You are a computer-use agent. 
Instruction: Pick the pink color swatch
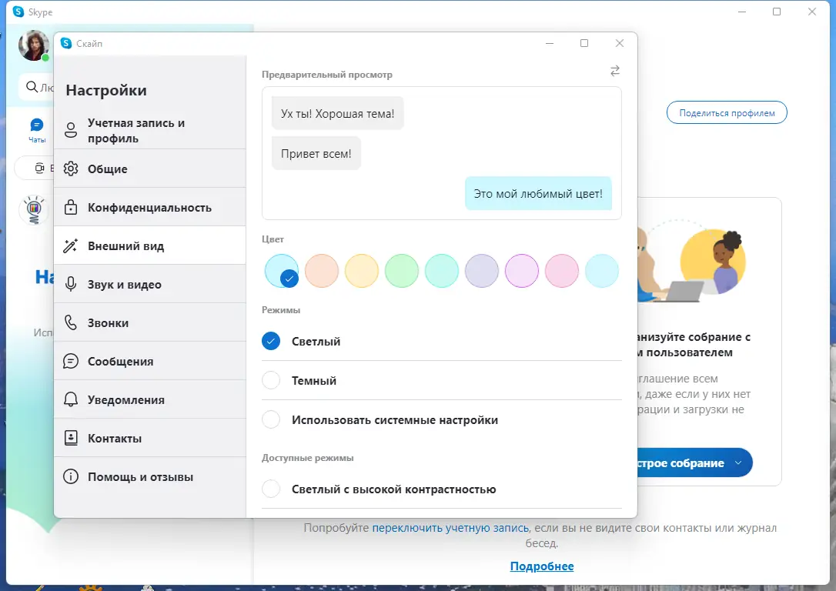coord(561,271)
